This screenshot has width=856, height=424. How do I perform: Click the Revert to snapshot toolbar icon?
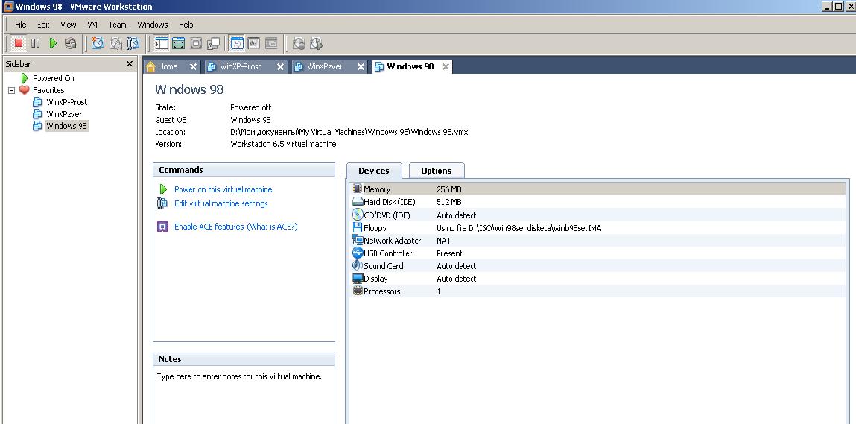(115, 43)
